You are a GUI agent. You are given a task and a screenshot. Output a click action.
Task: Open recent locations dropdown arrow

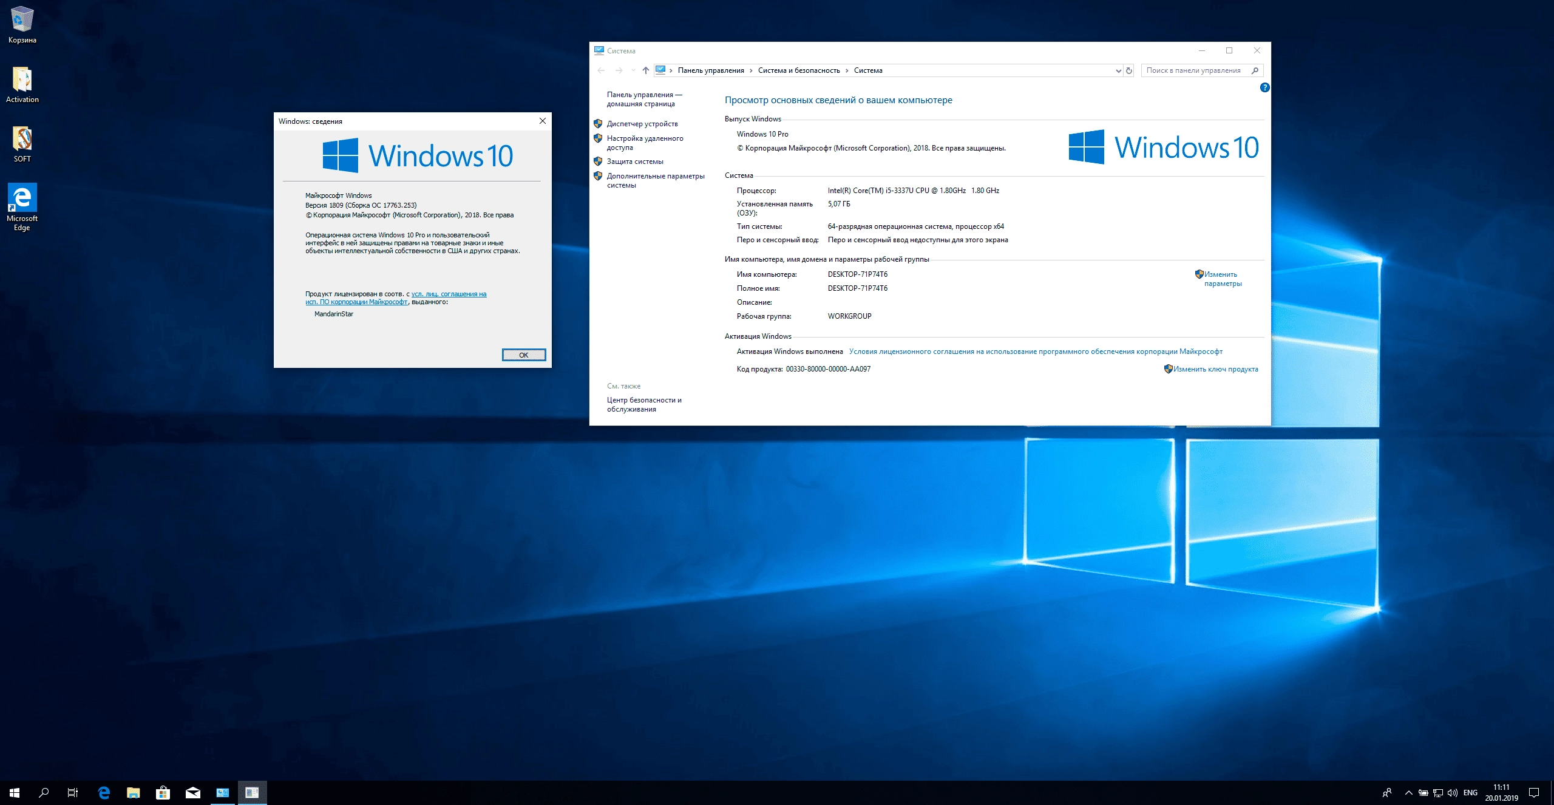coord(633,70)
